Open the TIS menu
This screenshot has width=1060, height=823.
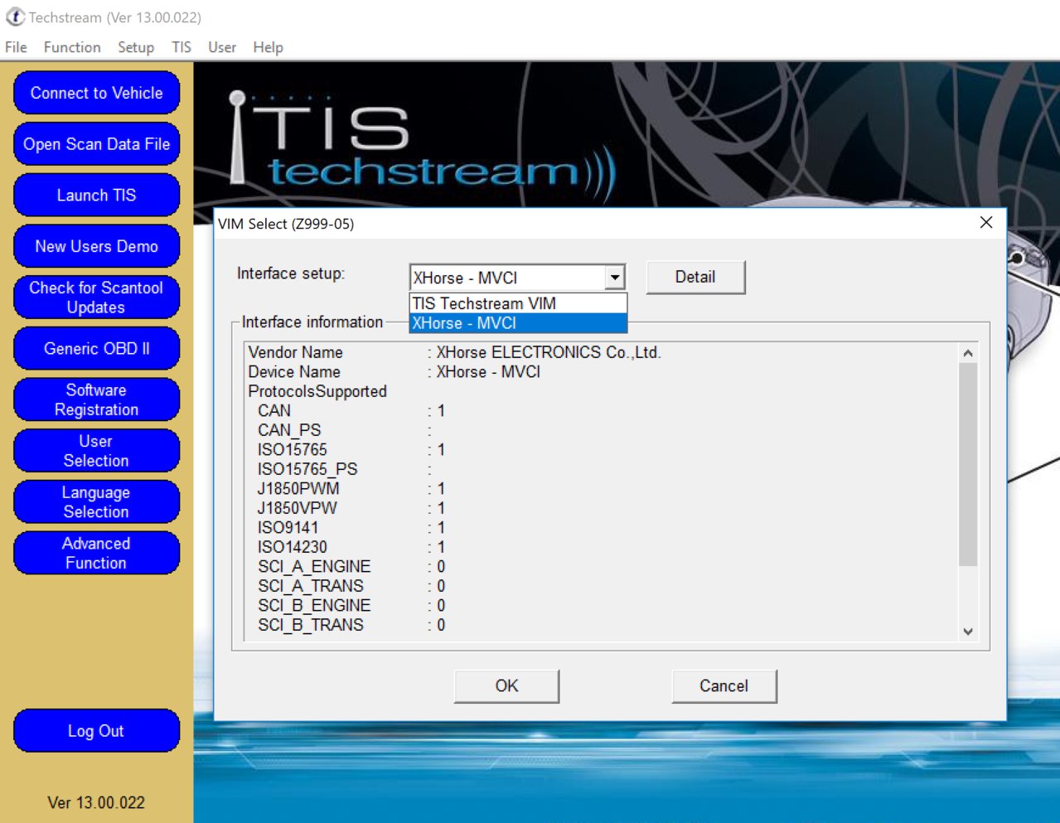click(x=182, y=47)
